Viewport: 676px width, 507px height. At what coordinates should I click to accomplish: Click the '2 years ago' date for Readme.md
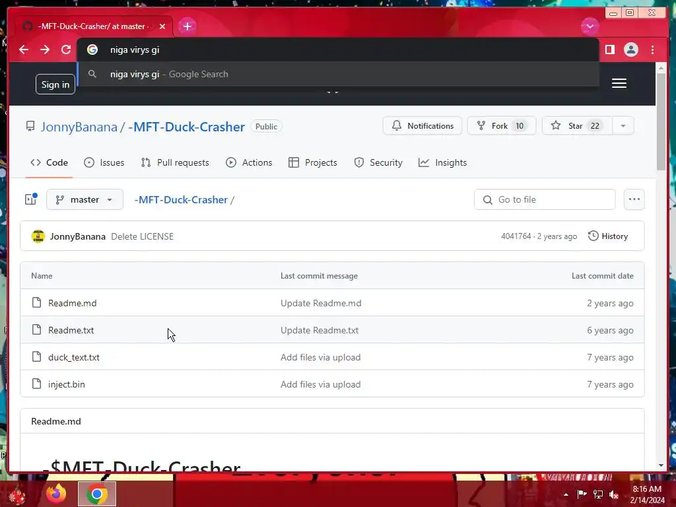[x=610, y=303]
